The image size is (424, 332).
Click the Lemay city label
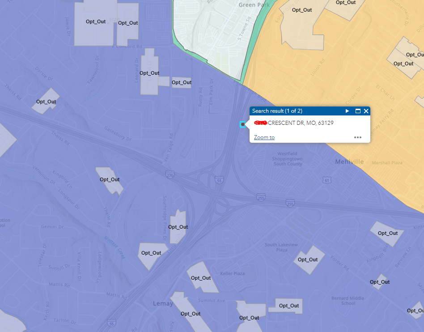pos(163,303)
